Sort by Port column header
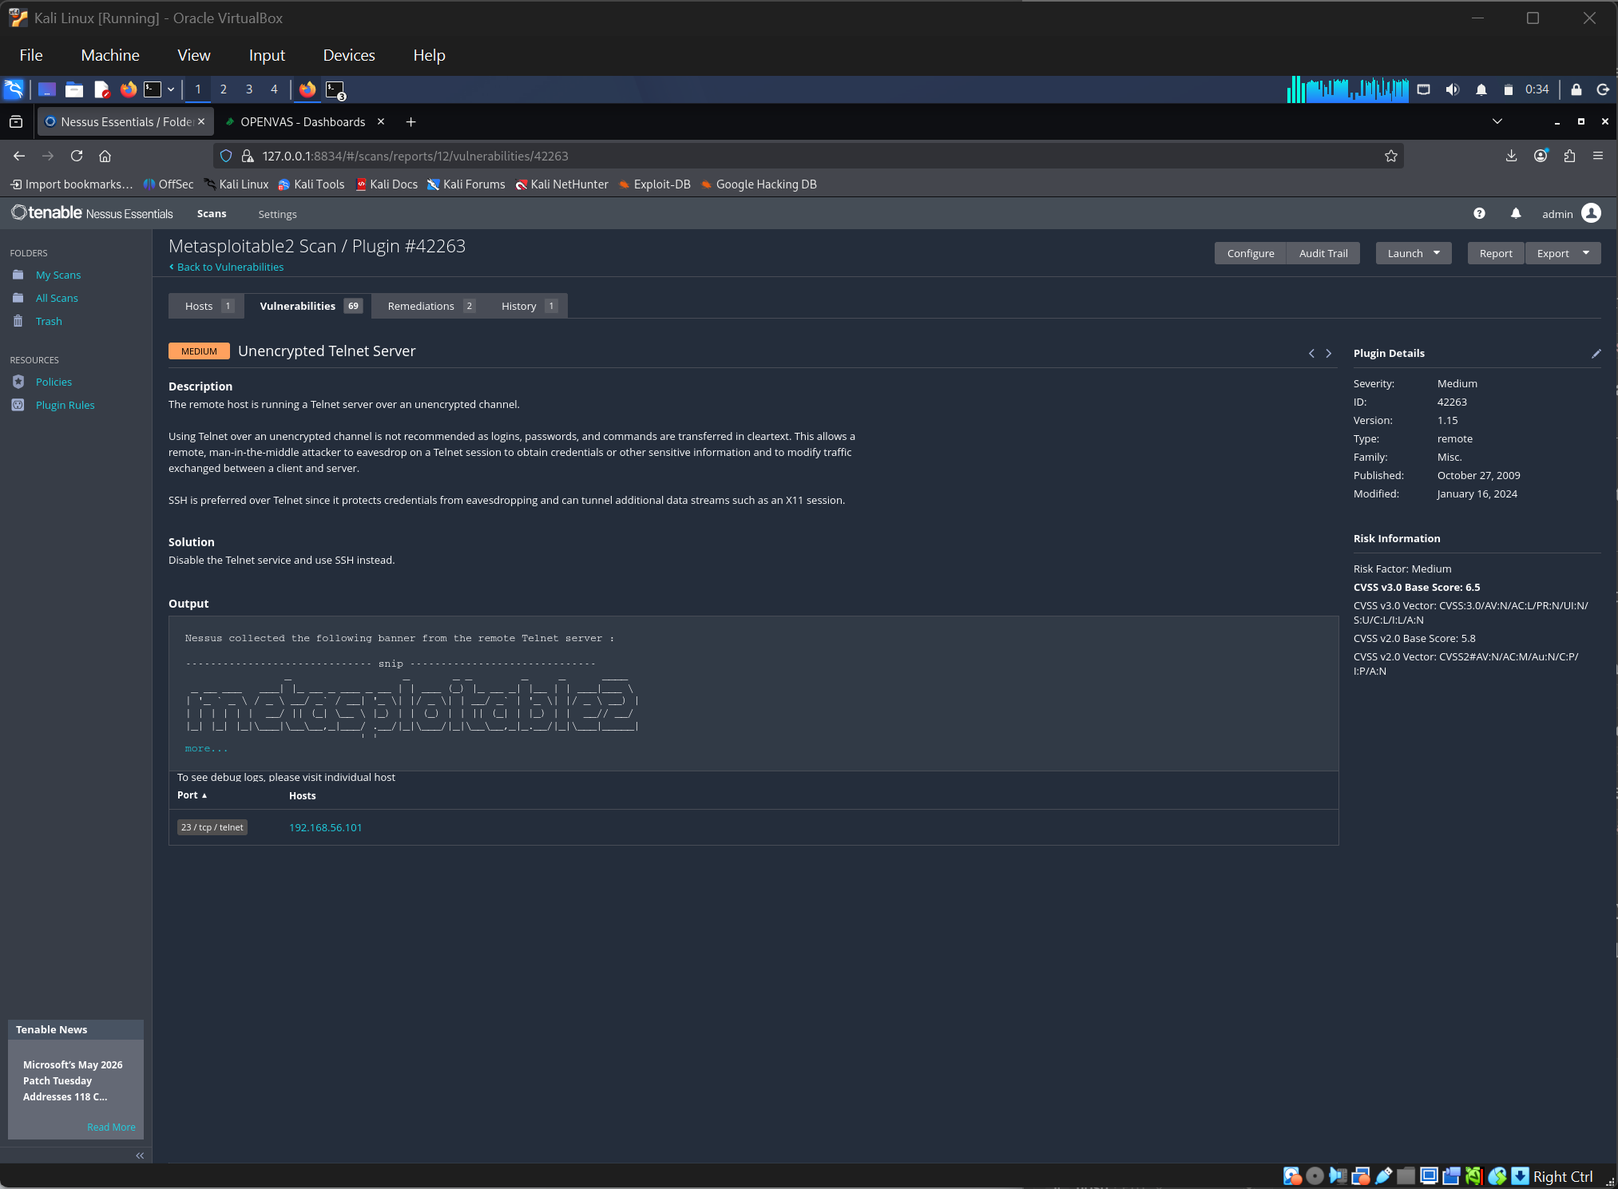 (x=192, y=795)
